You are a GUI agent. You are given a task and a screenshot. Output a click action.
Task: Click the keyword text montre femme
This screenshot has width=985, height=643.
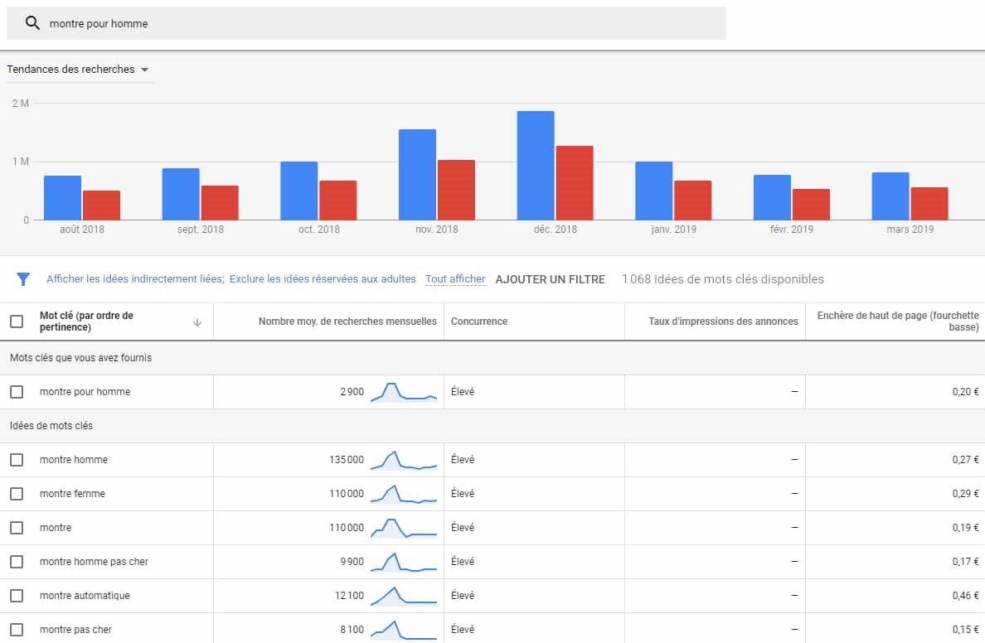[x=72, y=494]
